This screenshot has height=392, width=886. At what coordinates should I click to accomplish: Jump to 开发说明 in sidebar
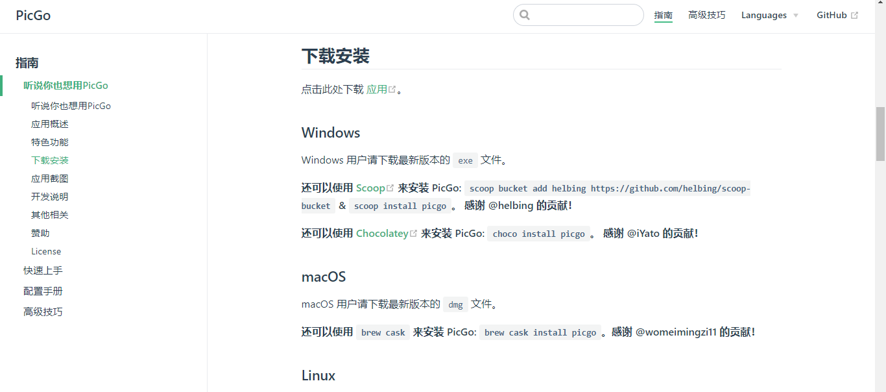pyautogui.click(x=50, y=197)
